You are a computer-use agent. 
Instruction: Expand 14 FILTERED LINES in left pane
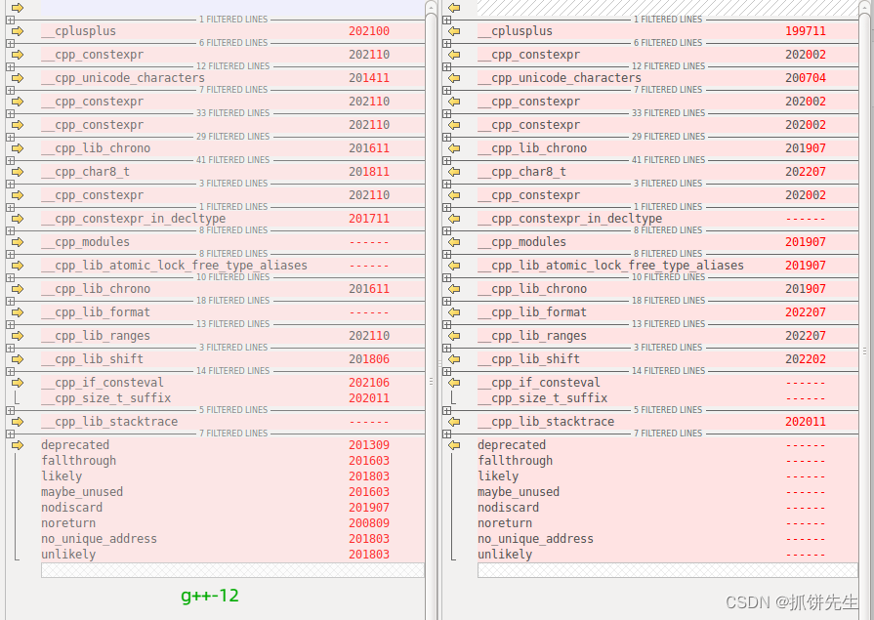tap(10, 371)
